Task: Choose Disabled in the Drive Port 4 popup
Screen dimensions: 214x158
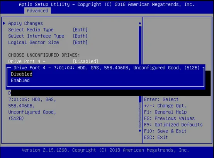Action: (22, 74)
